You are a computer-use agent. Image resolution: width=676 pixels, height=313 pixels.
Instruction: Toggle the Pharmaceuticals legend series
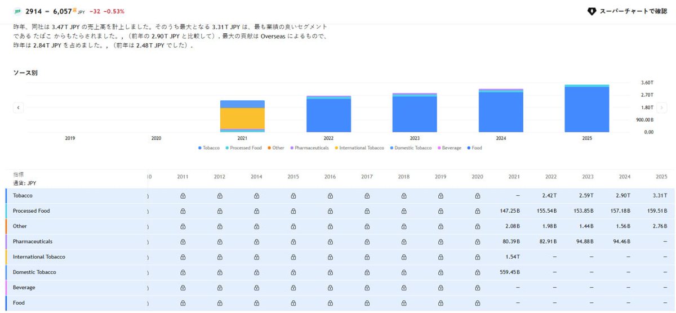pos(309,148)
